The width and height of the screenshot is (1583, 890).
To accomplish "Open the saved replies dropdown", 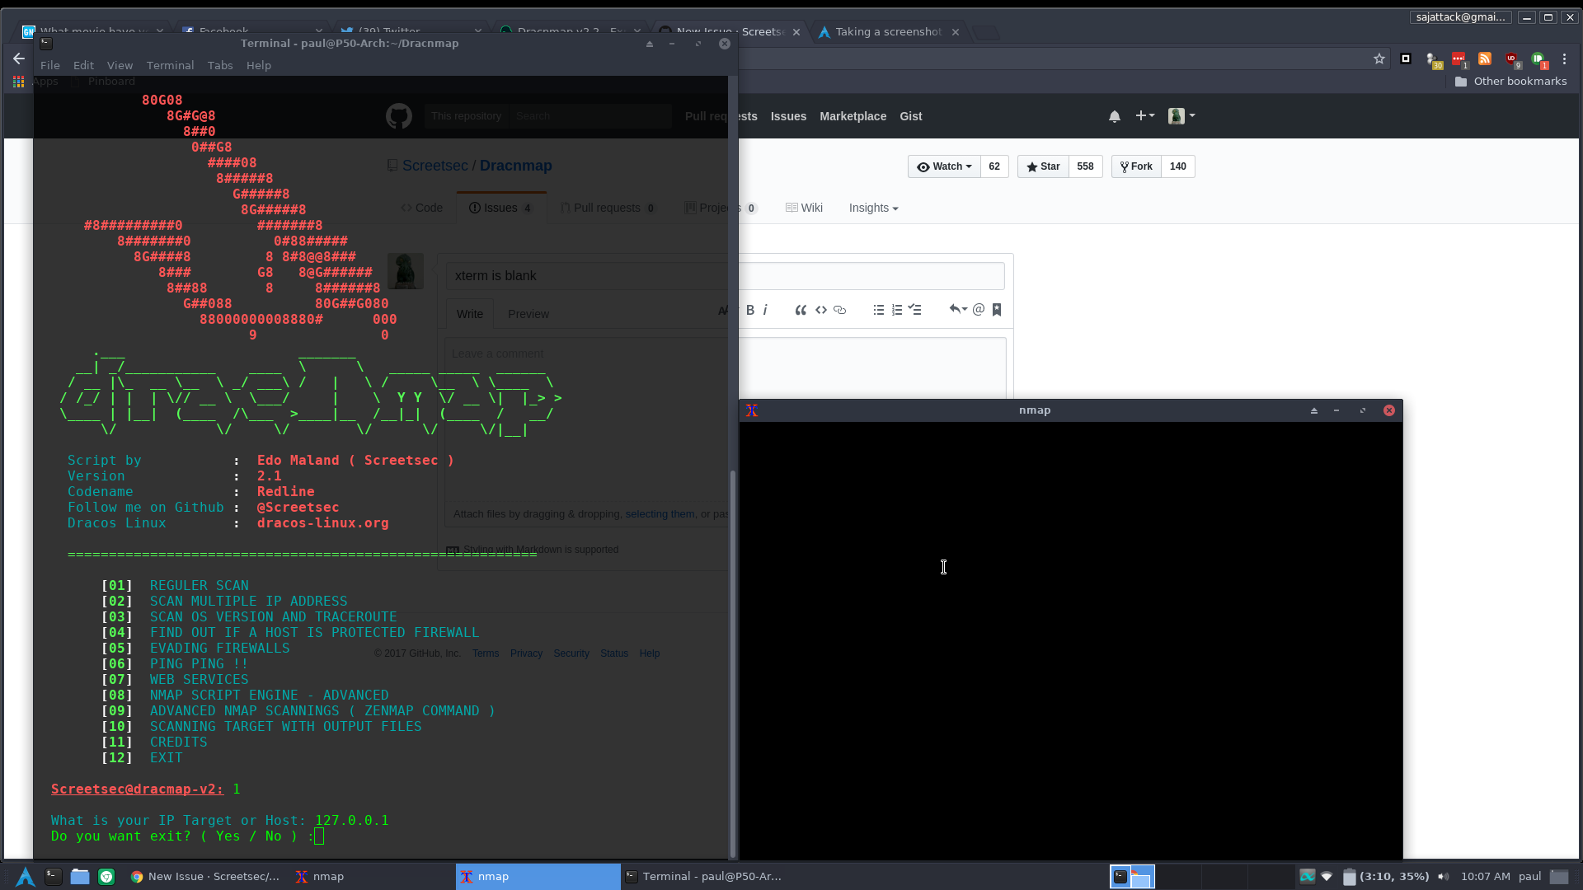I will (x=956, y=310).
